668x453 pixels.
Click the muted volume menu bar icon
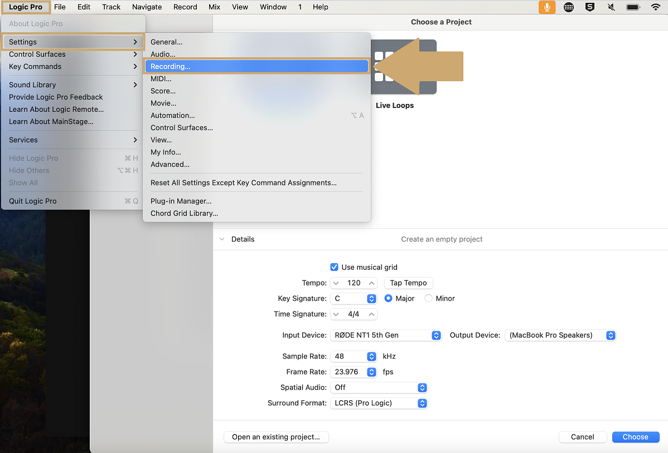click(611, 7)
